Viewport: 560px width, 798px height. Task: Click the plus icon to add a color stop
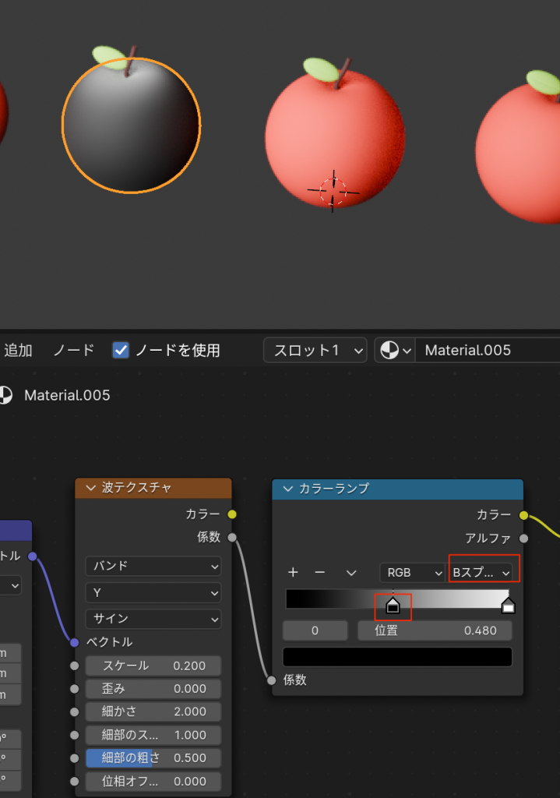pos(293,572)
